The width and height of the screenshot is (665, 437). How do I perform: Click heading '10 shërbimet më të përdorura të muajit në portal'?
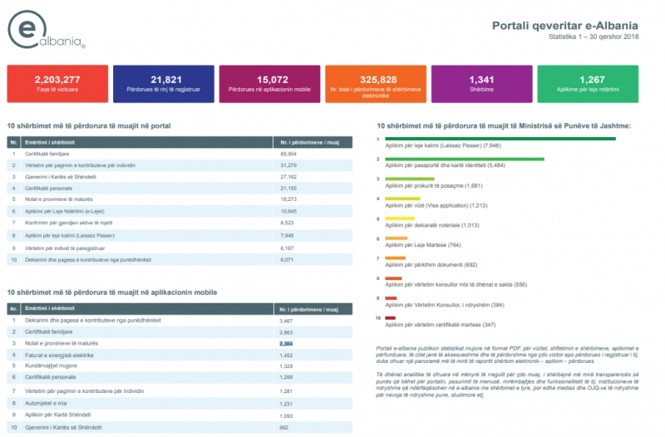[x=89, y=126]
